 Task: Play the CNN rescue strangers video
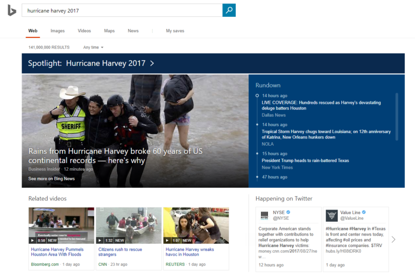click(129, 225)
